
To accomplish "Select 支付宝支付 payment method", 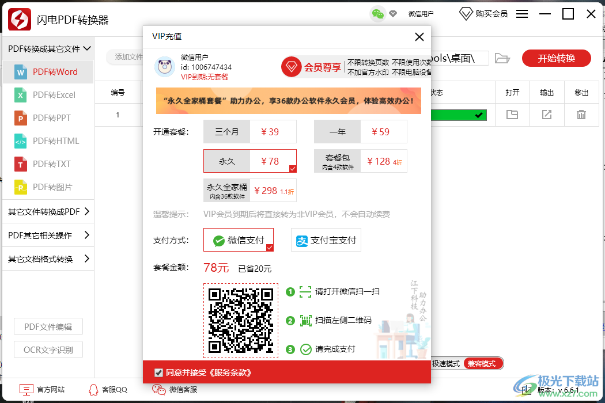I will (326, 240).
